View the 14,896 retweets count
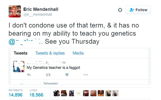Screen dimensions: 161x100 click(15, 95)
